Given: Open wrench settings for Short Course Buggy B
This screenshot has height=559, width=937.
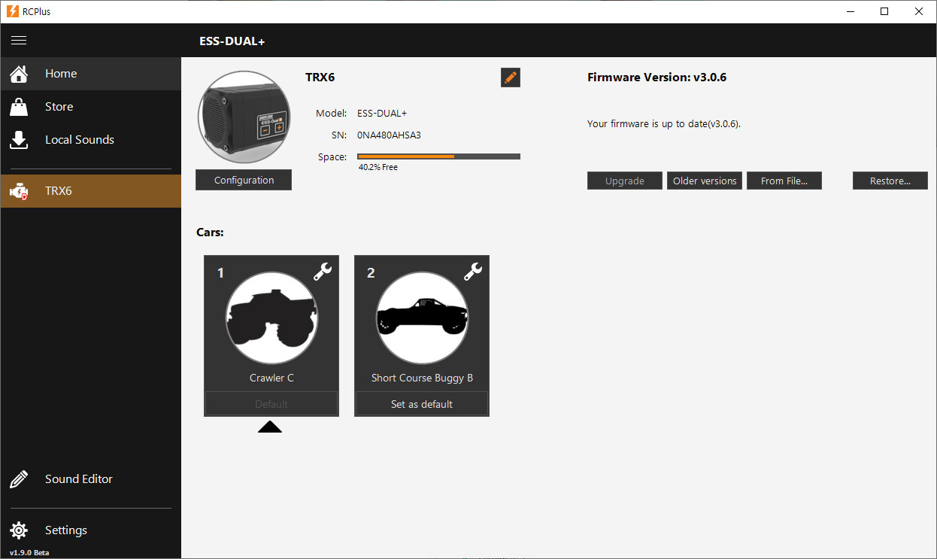Looking at the screenshot, I should tap(473, 272).
